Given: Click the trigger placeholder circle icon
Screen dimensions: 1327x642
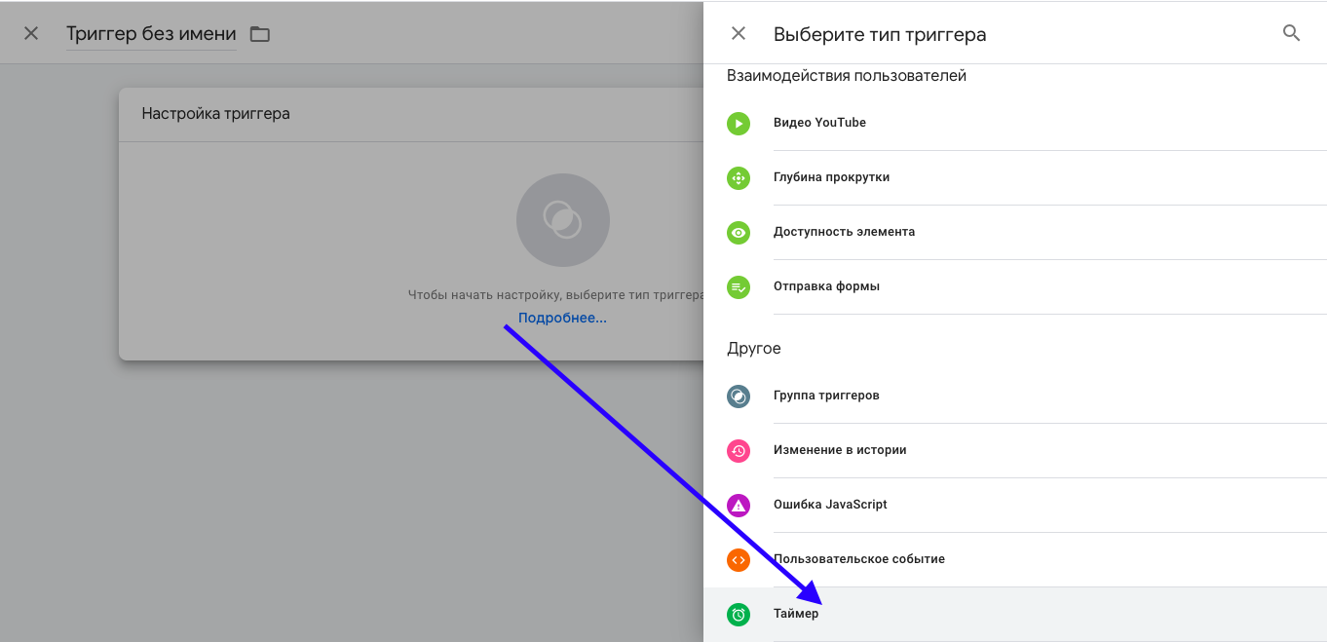Looking at the screenshot, I should pos(563,220).
